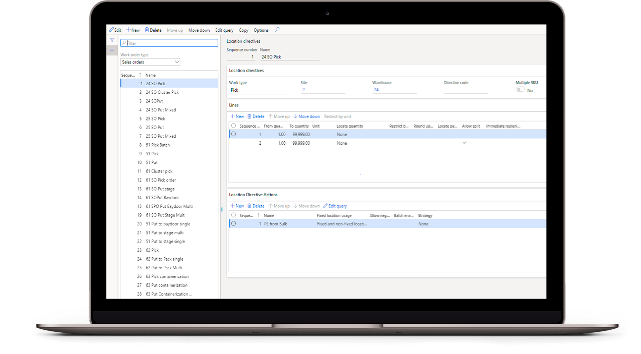Open the Options menu

[x=261, y=30]
